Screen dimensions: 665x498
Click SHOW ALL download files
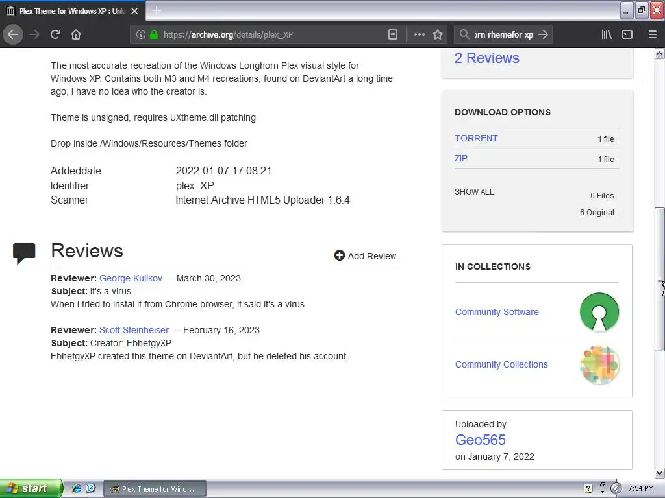coord(474,192)
